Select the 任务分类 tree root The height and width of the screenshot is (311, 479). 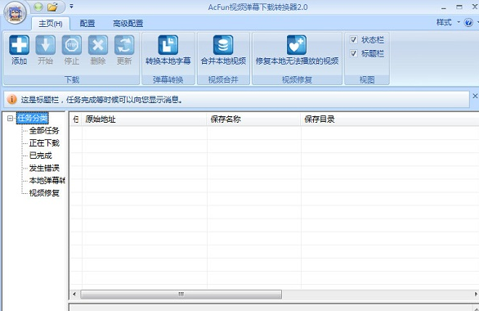[33, 118]
